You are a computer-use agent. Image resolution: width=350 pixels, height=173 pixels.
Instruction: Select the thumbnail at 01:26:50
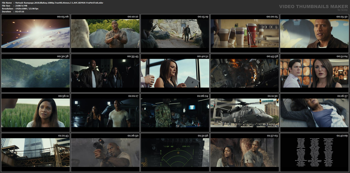(x=105, y=152)
